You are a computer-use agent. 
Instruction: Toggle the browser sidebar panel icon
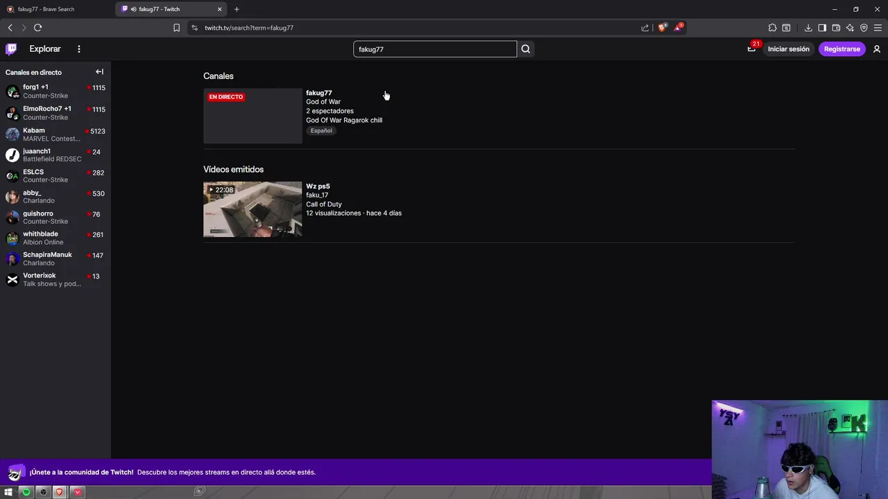(822, 28)
